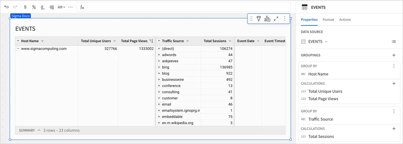Switch to the Properties tab
Image resolution: width=403 pixels, height=144 pixels.
(309, 20)
